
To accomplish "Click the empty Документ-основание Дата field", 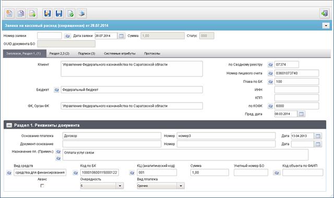I will (303, 144).
